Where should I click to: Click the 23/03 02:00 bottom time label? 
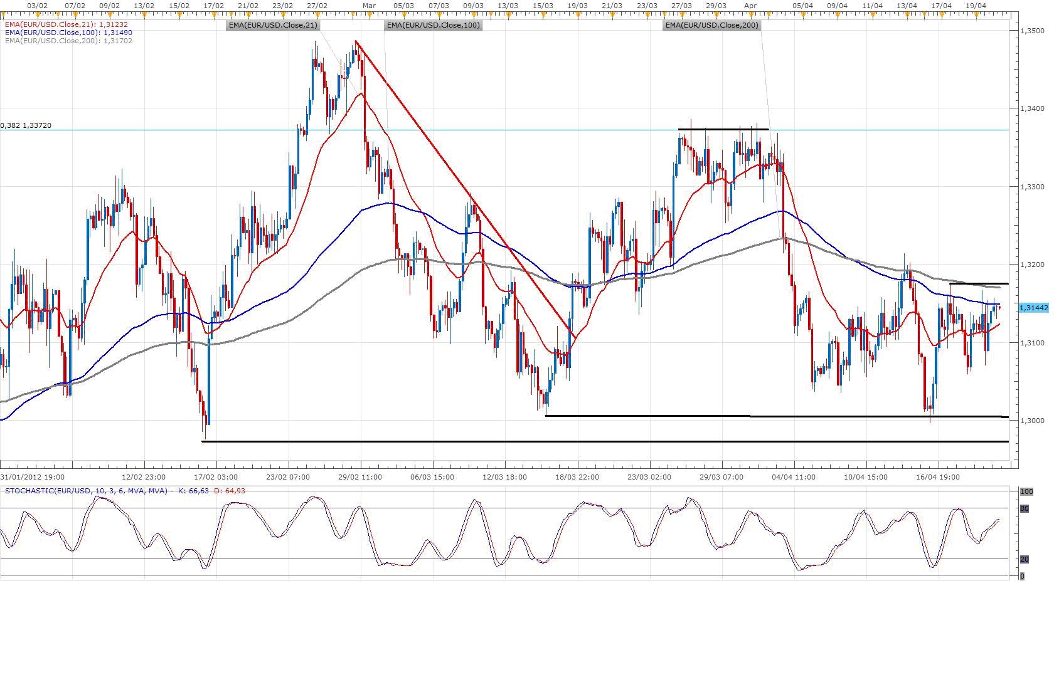649,477
